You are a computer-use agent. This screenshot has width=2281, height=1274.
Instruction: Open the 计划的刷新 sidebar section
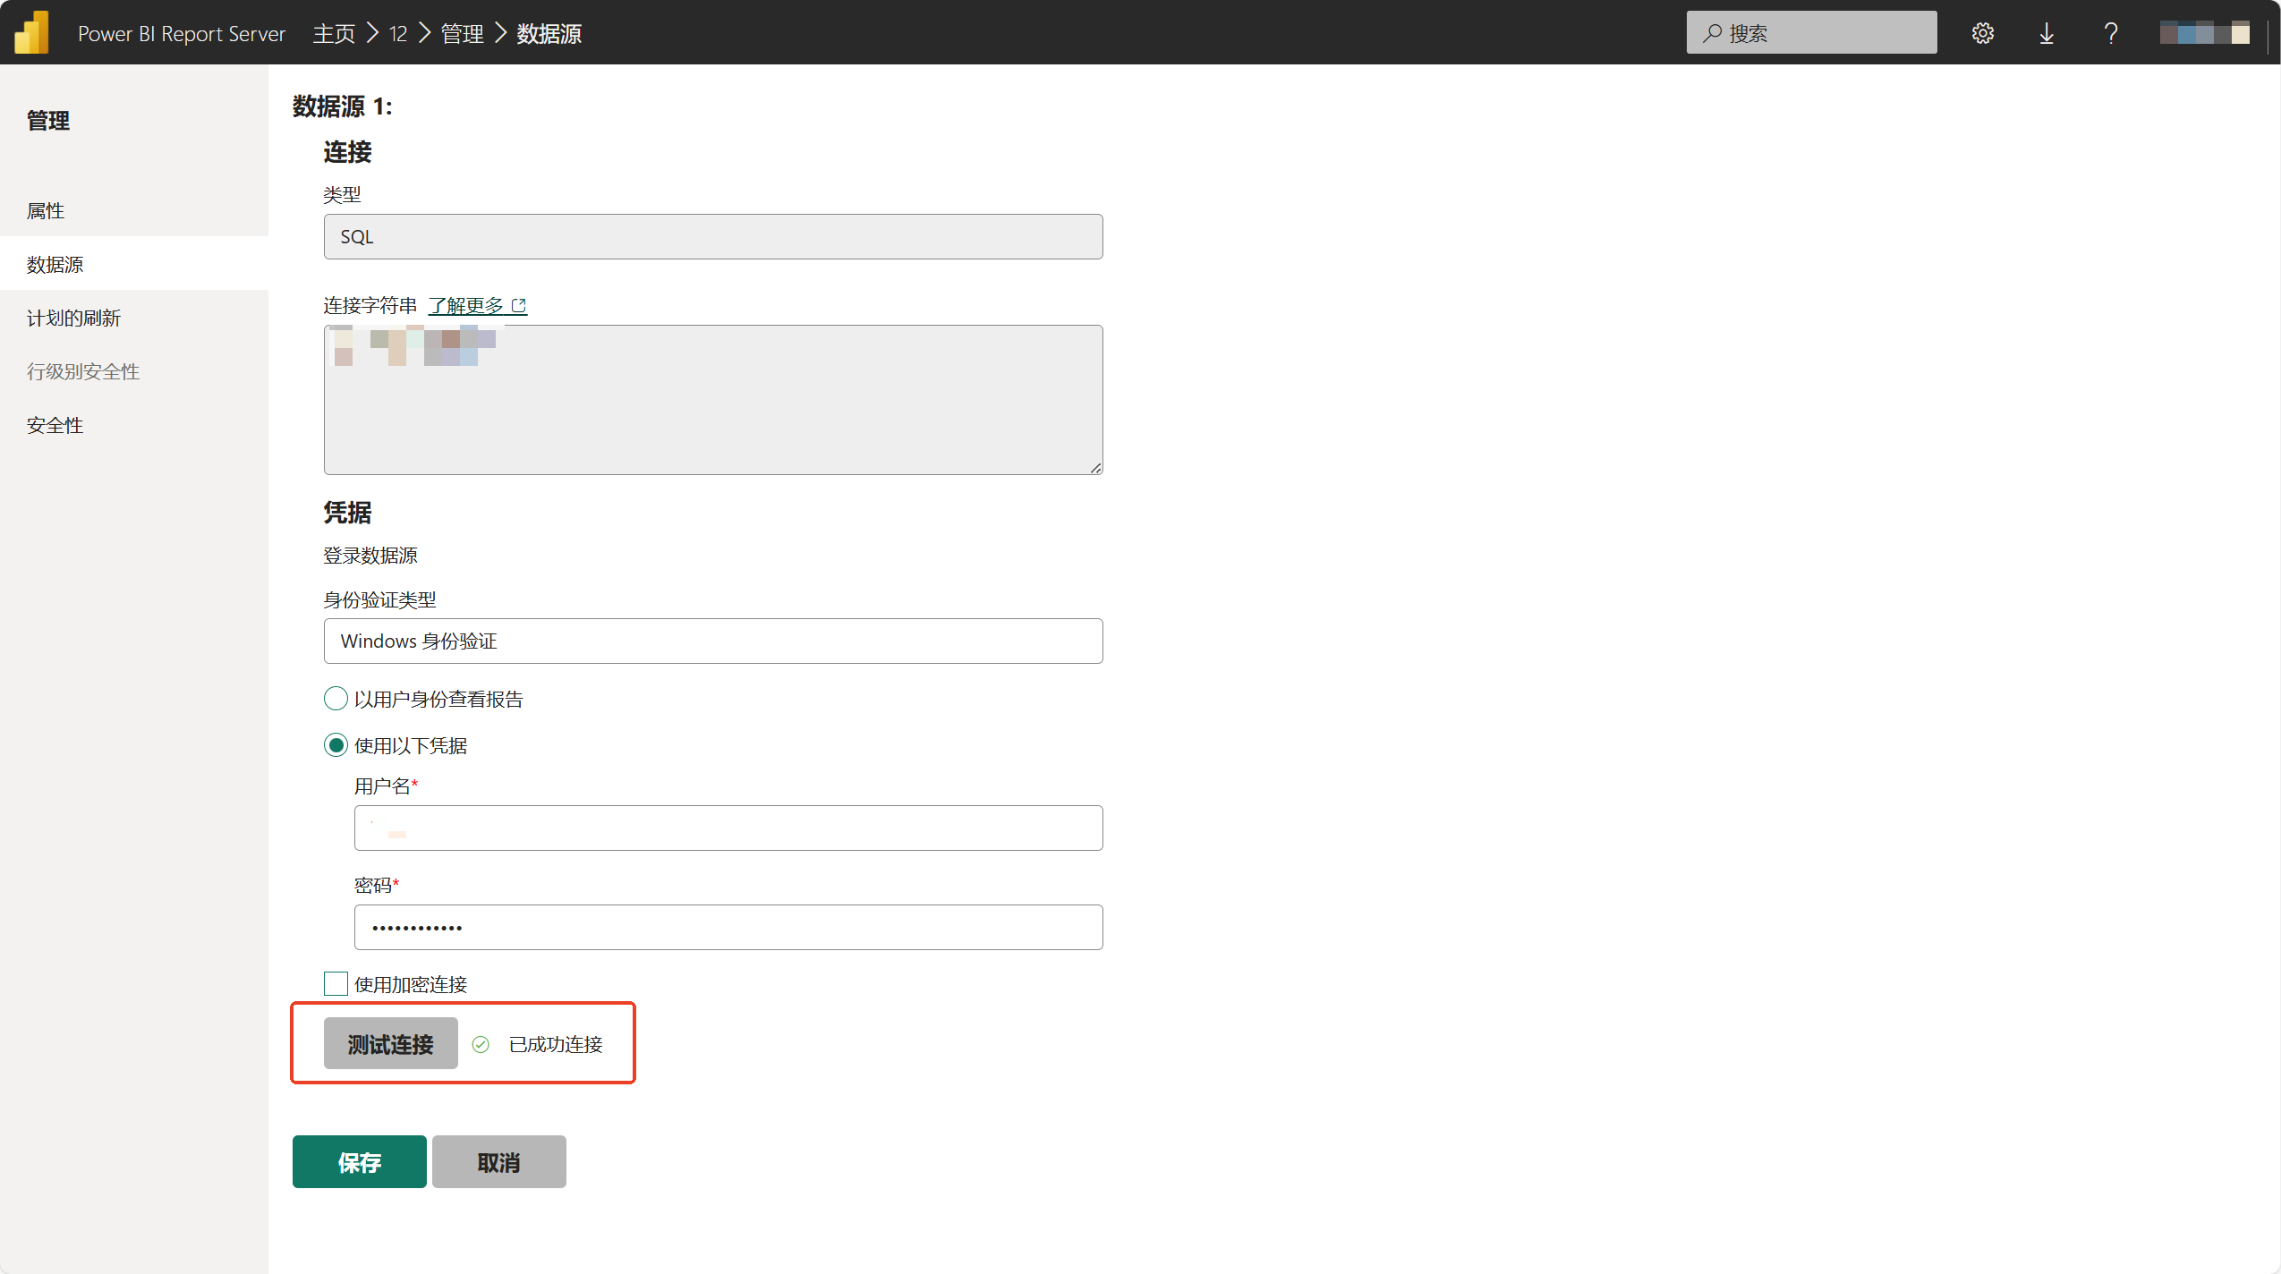73,318
